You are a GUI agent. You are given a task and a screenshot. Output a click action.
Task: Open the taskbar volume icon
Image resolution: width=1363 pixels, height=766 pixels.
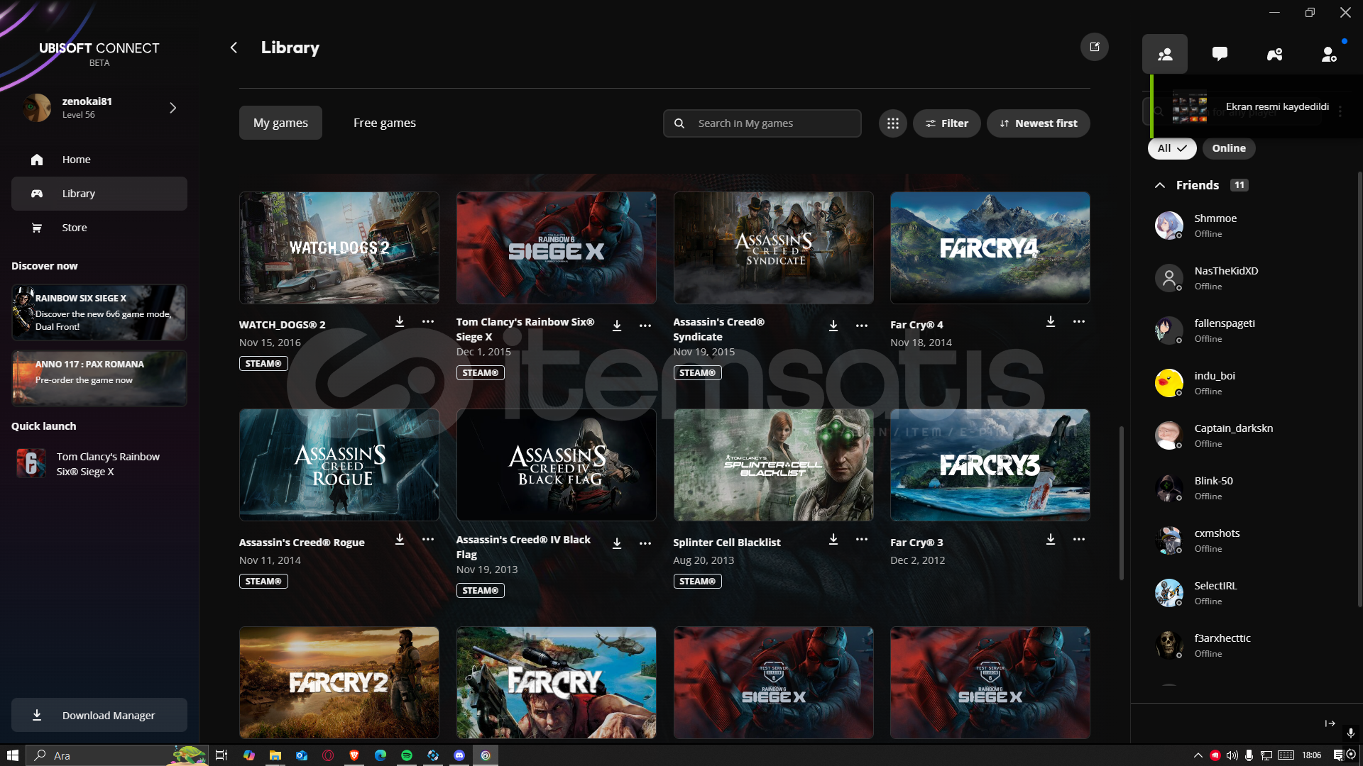coord(1232,755)
